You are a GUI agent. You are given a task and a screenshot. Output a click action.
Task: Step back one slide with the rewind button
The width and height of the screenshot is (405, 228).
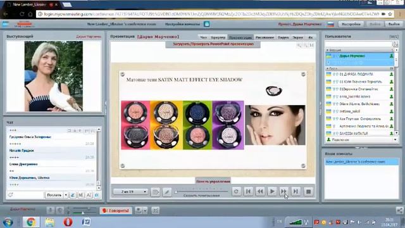260,191
